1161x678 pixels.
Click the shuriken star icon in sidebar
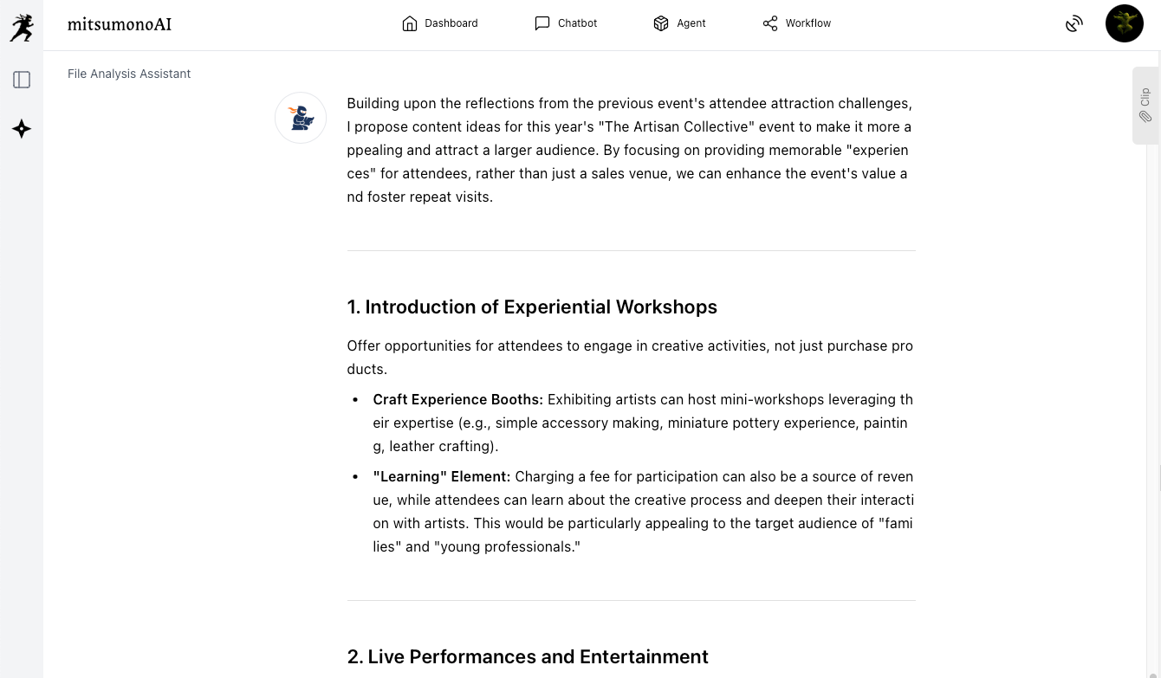[22, 129]
